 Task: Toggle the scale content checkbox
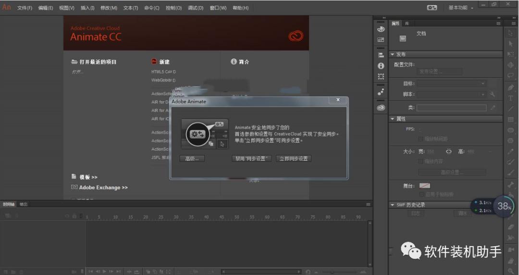tap(421, 161)
